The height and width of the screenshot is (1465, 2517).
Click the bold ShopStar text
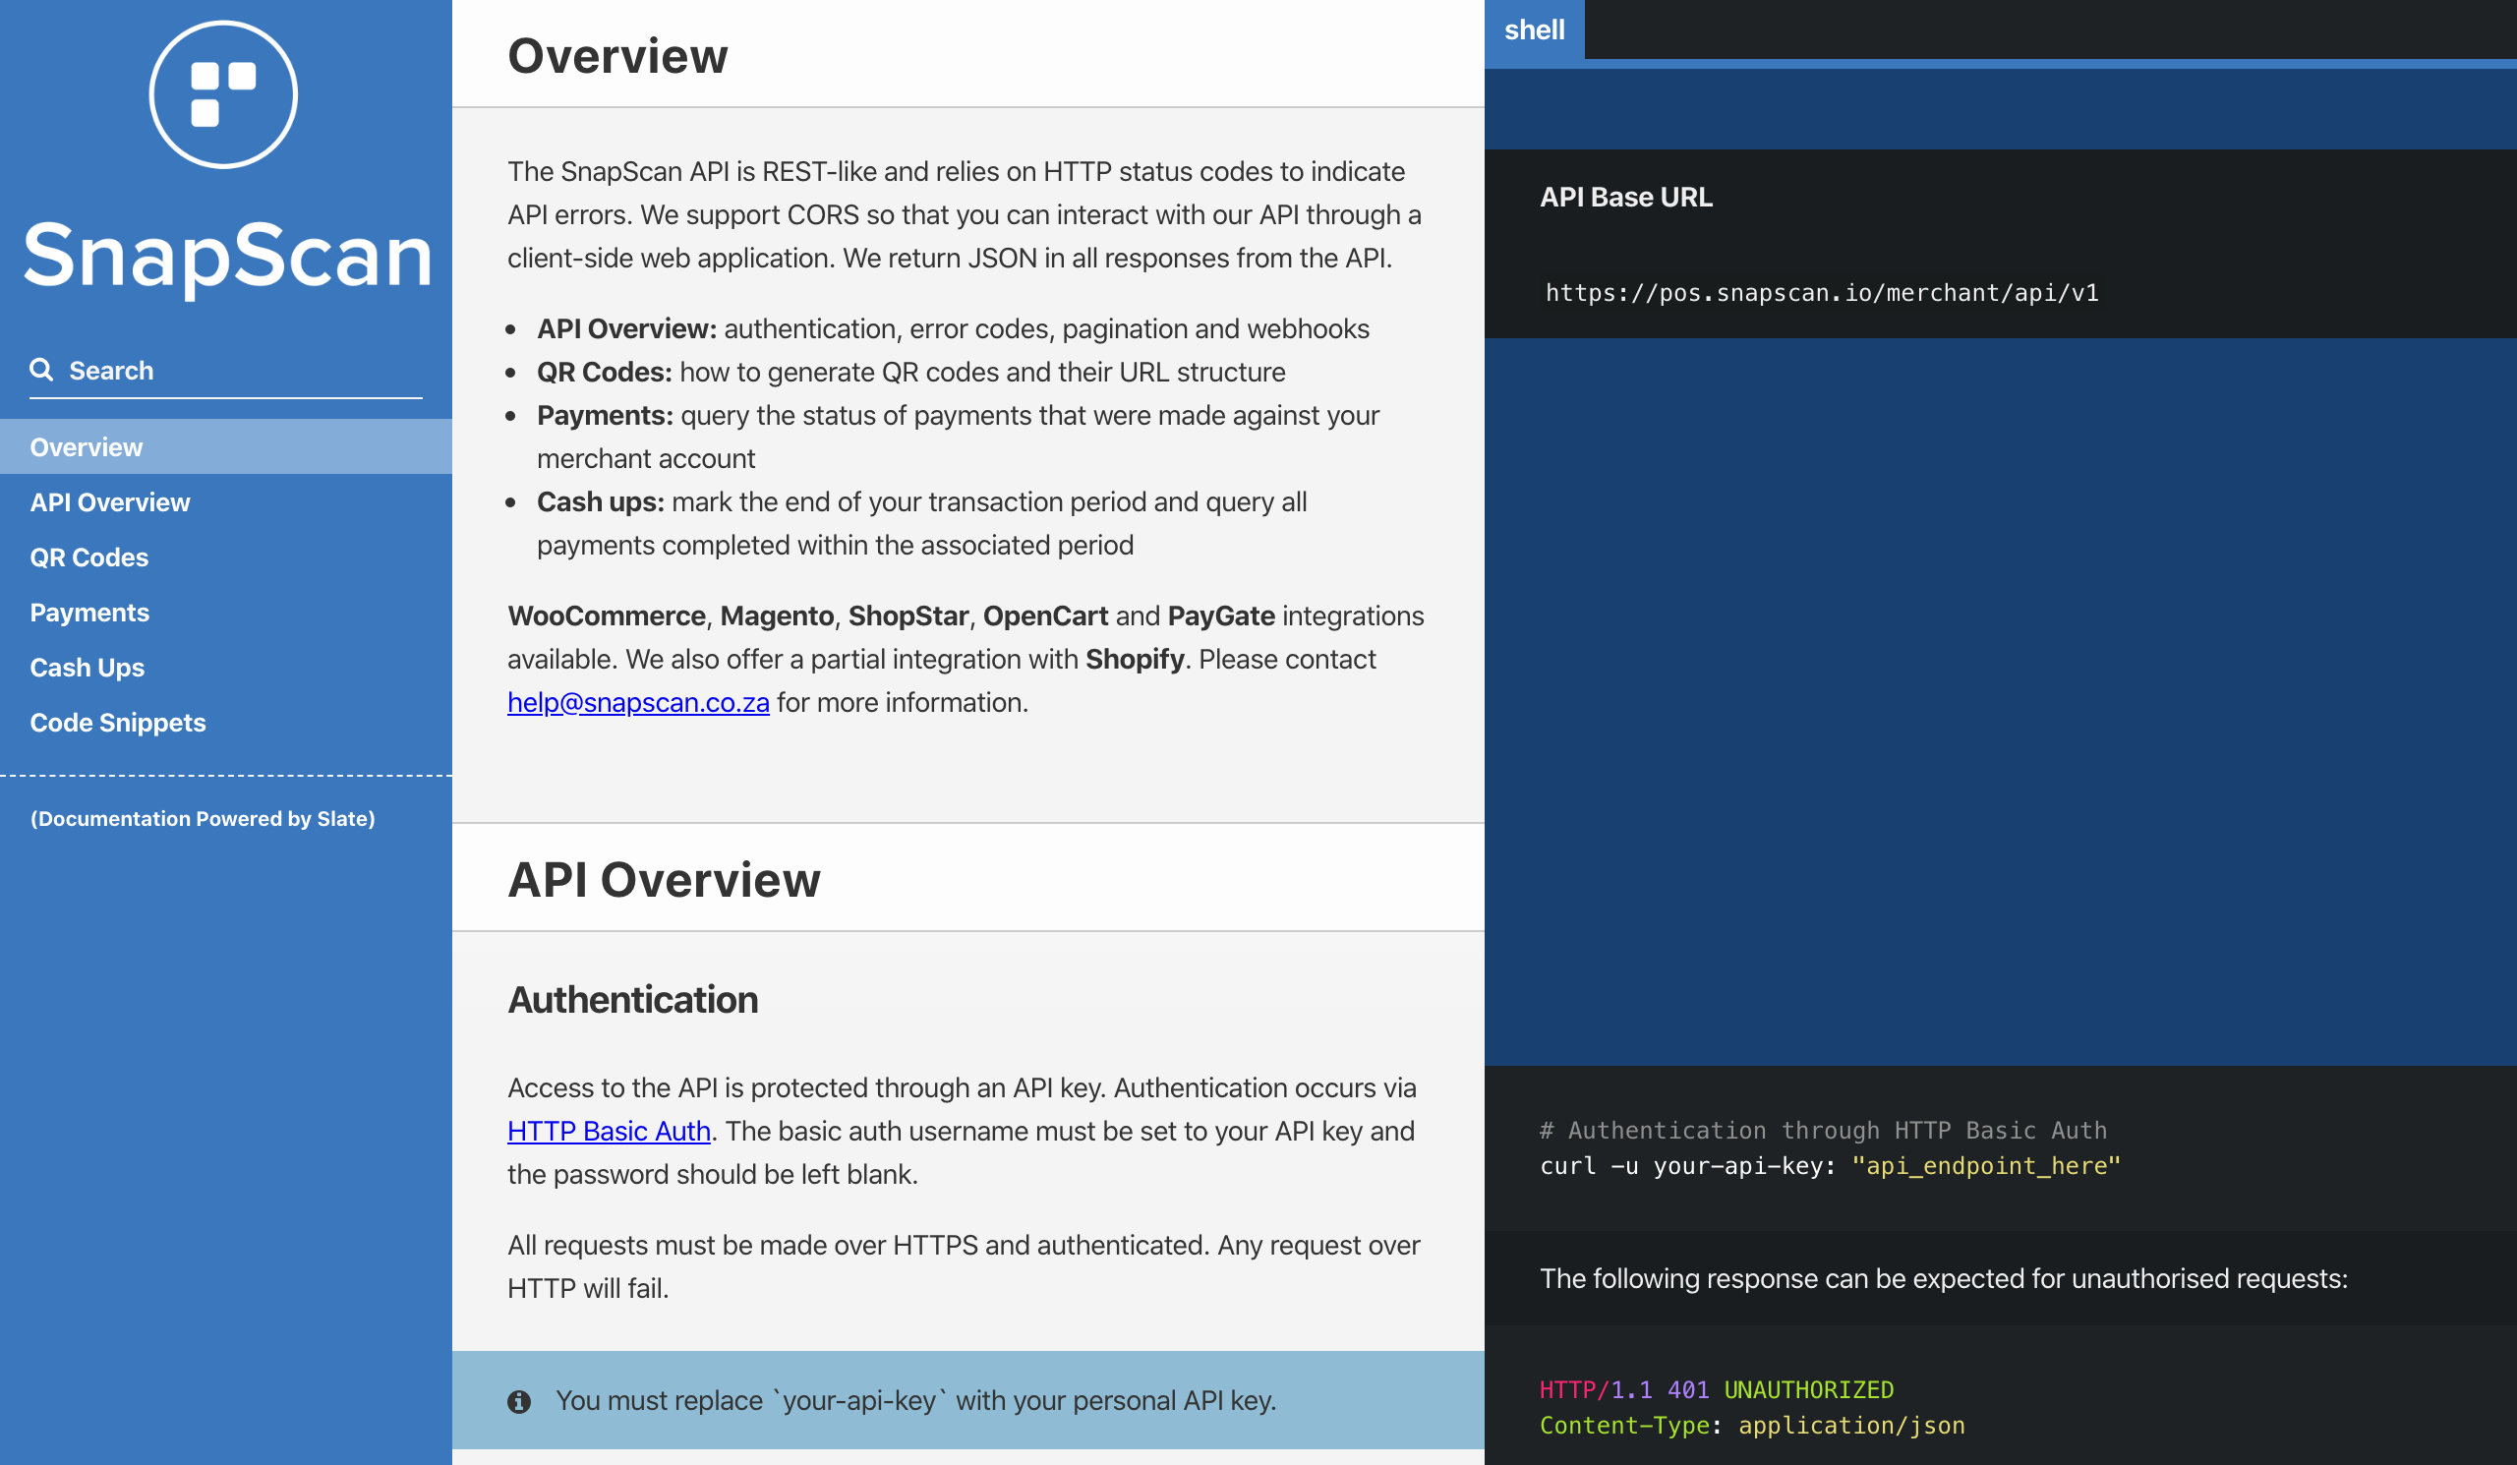point(907,615)
